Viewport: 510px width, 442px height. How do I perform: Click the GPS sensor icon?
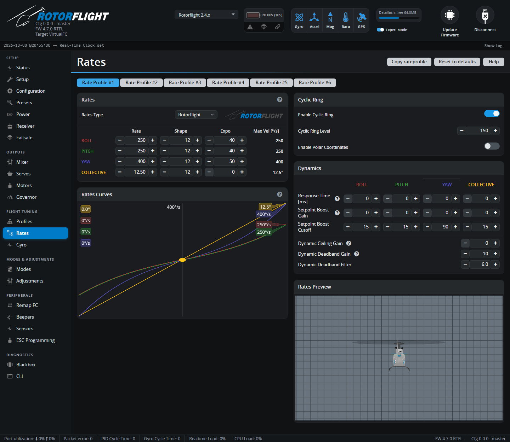point(361,21)
